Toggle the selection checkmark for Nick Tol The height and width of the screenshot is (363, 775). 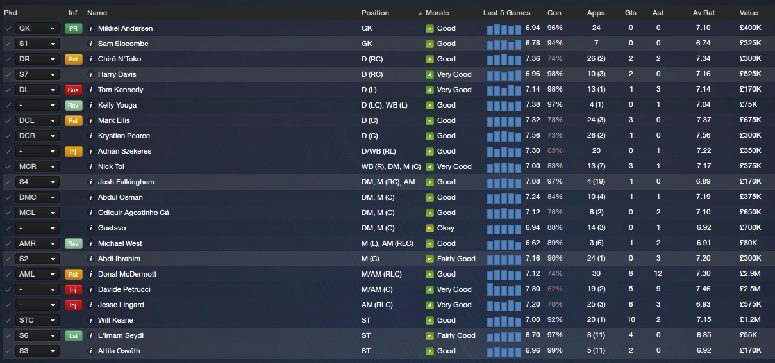click(8, 166)
